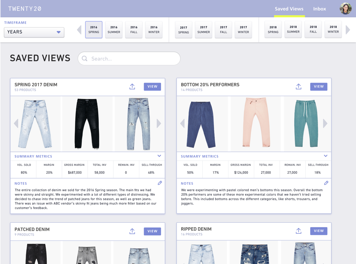Go to next Spring 2017 Denim product
Viewport: 356px width, 264px height.
(x=159, y=124)
